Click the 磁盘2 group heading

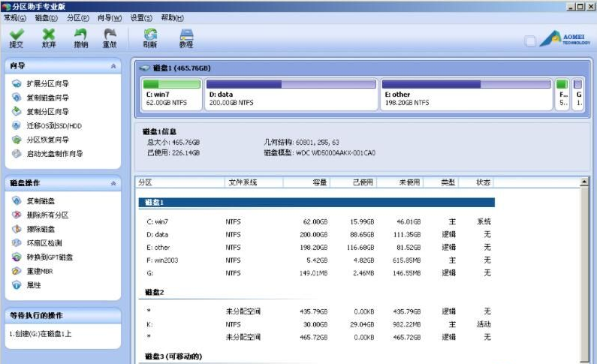click(x=154, y=292)
